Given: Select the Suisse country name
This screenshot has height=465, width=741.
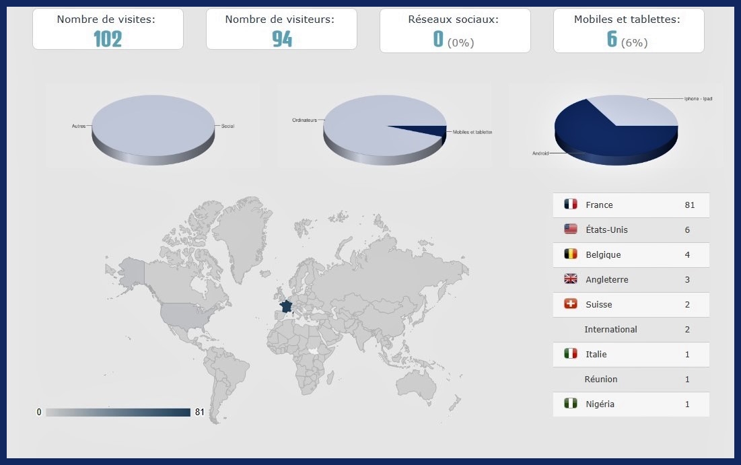Looking at the screenshot, I should click(x=599, y=304).
